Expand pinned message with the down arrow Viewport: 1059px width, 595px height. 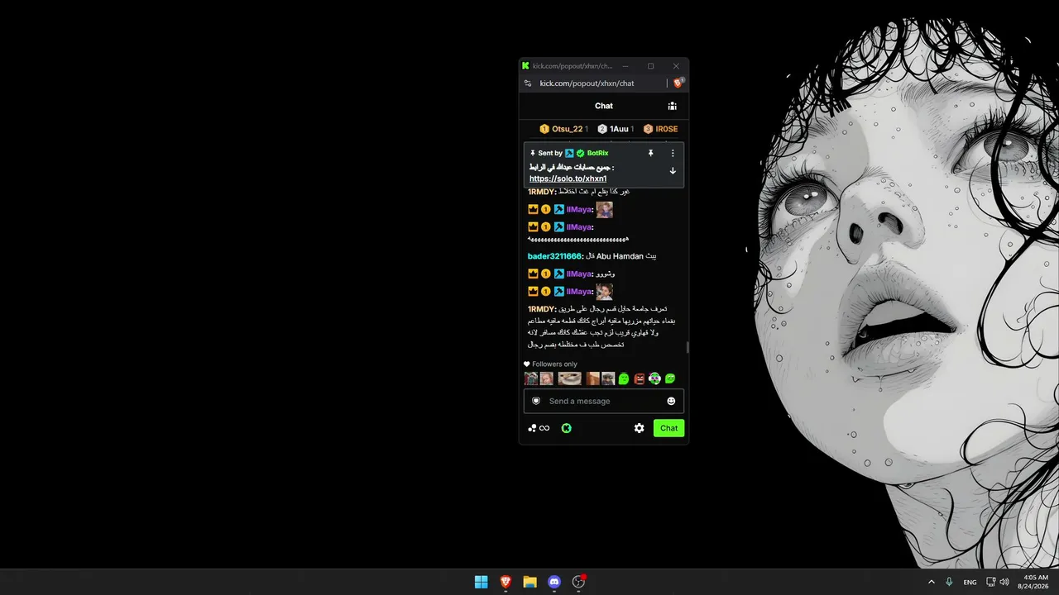[x=673, y=171]
